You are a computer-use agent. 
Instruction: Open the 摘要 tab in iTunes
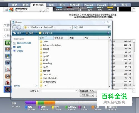tap(14, 5)
